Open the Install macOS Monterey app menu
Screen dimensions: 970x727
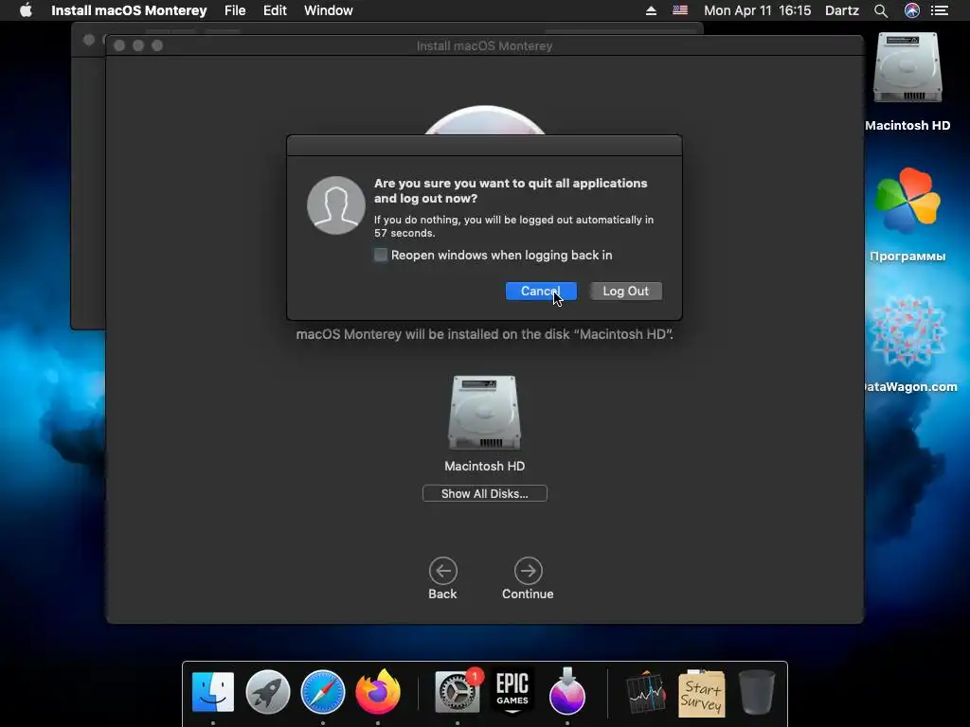(x=129, y=10)
